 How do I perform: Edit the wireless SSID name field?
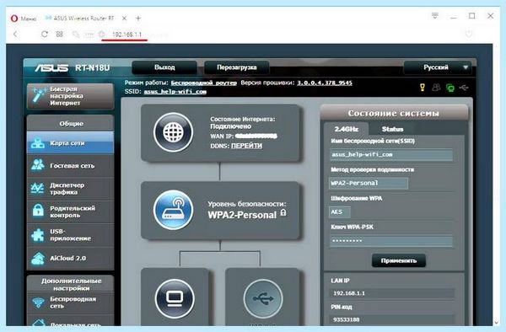(391, 155)
